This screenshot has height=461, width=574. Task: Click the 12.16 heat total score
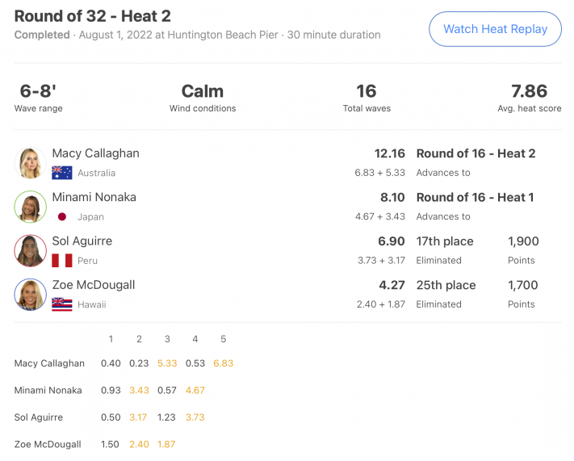[x=389, y=153]
